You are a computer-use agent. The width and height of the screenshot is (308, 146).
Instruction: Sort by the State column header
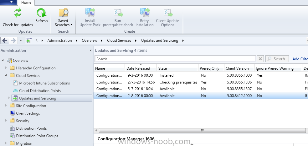(x=177, y=68)
